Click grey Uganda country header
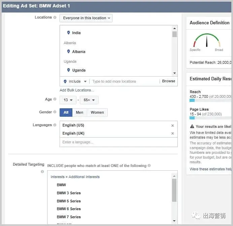The height and width of the screenshot is (226, 233). tap(70, 61)
